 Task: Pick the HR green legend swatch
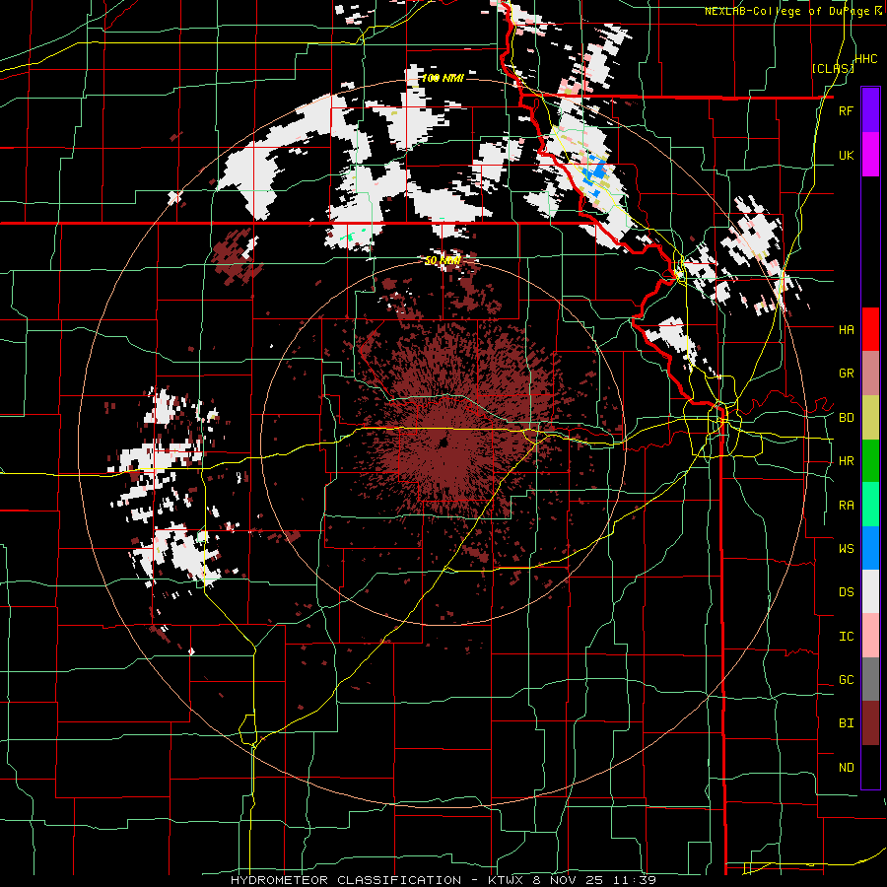click(x=870, y=461)
